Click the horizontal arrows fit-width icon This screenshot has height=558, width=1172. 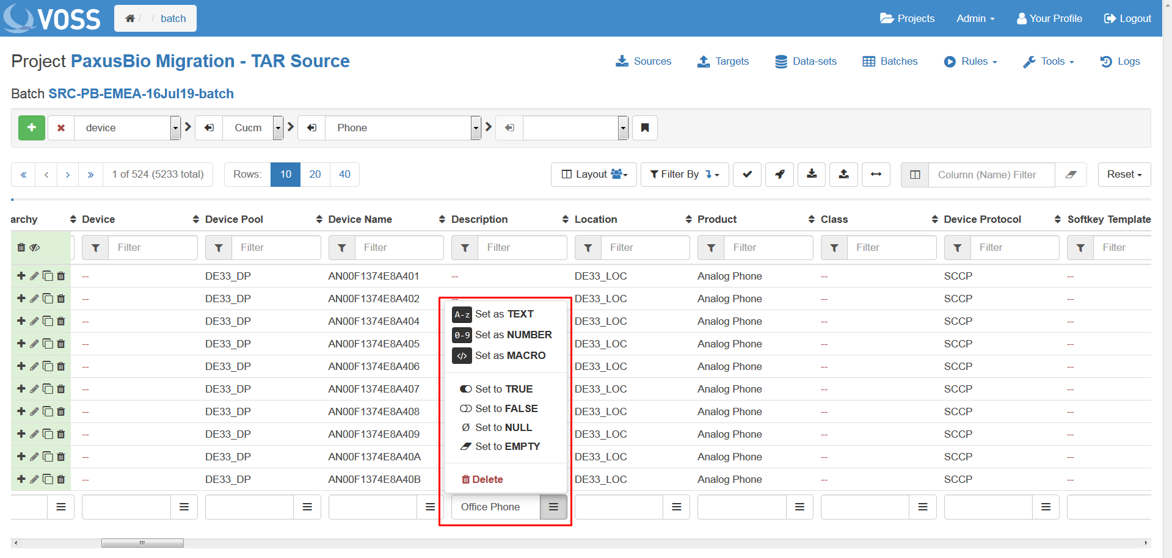(x=876, y=175)
